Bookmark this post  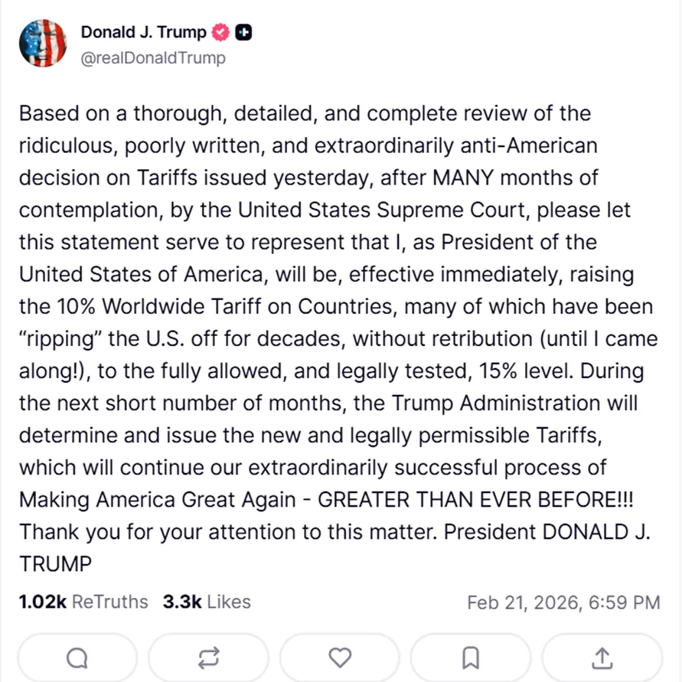coord(472,657)
